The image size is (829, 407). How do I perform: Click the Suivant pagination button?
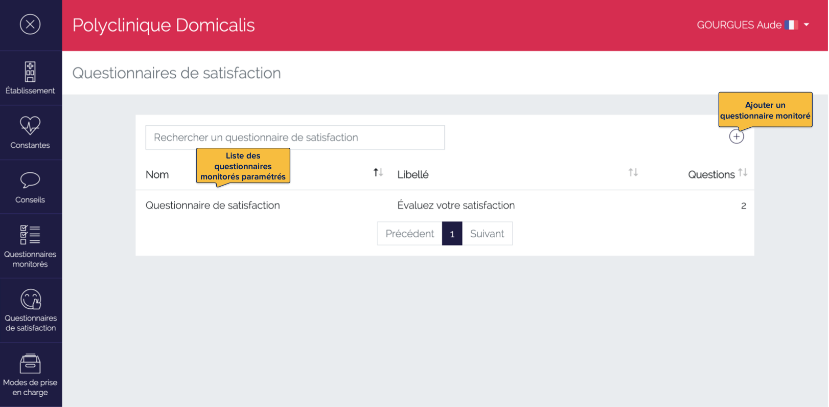pos(487,234)
